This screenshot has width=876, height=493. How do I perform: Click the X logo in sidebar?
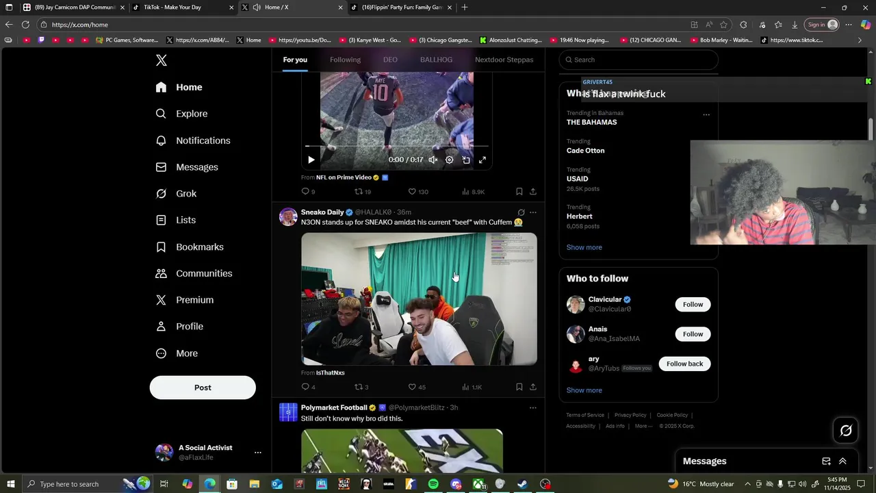click(x=161, y=60)
